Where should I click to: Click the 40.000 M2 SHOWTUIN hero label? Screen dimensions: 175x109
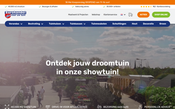coord(23,107)
